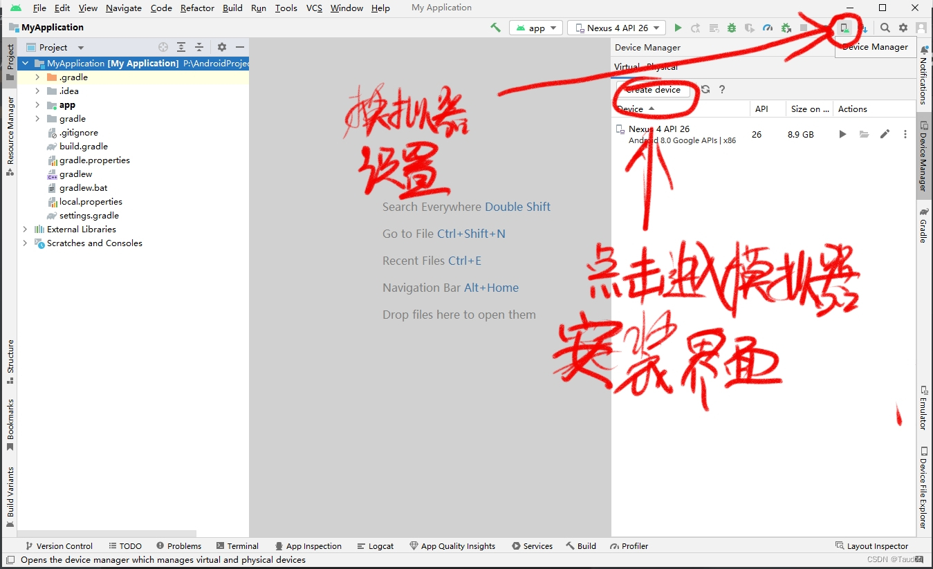
Task: Refresh the Device Manager device list
Action: point(705,89)
